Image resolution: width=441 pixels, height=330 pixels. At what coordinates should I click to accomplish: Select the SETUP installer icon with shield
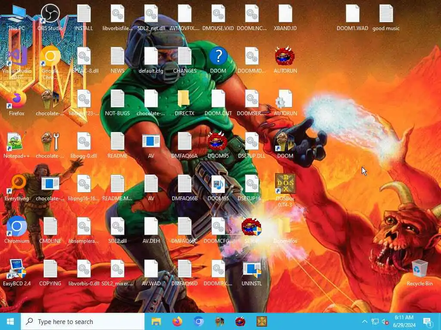(252, 231)
